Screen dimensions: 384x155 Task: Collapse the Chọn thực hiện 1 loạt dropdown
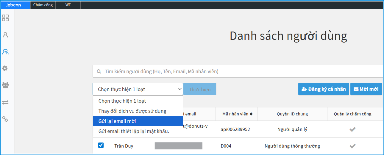138,89
